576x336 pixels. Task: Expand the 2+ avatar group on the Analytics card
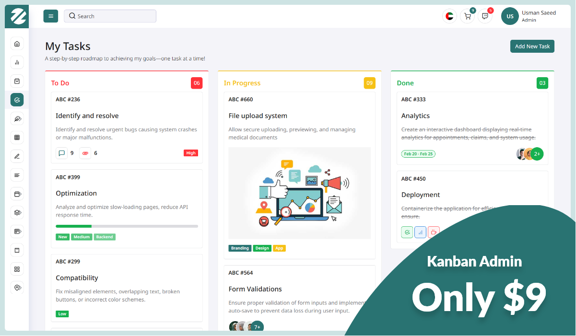click(x=537, y=154)
